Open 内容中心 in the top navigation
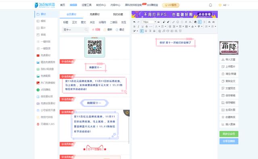 pyautogui.click(x=115, y=5)
